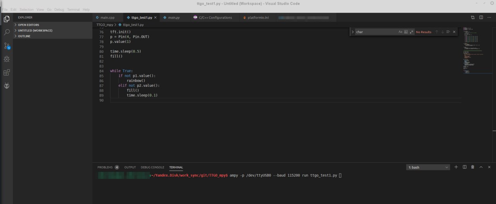Open the PlatformIO alien-head icon
Viewport: 496px width, 204px height.
7,86
